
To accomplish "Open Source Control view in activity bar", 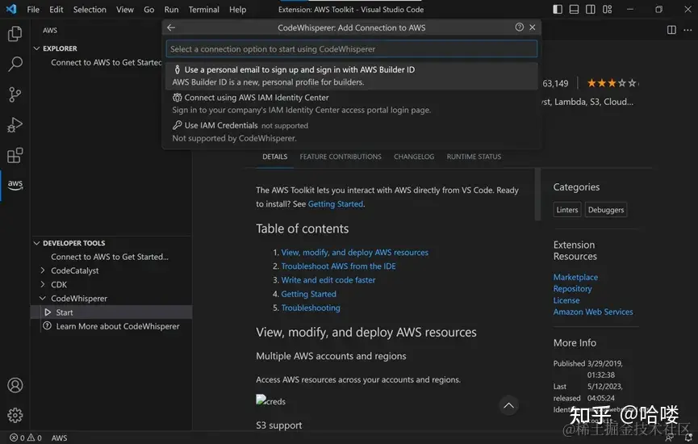I will (x=15, y=94).
